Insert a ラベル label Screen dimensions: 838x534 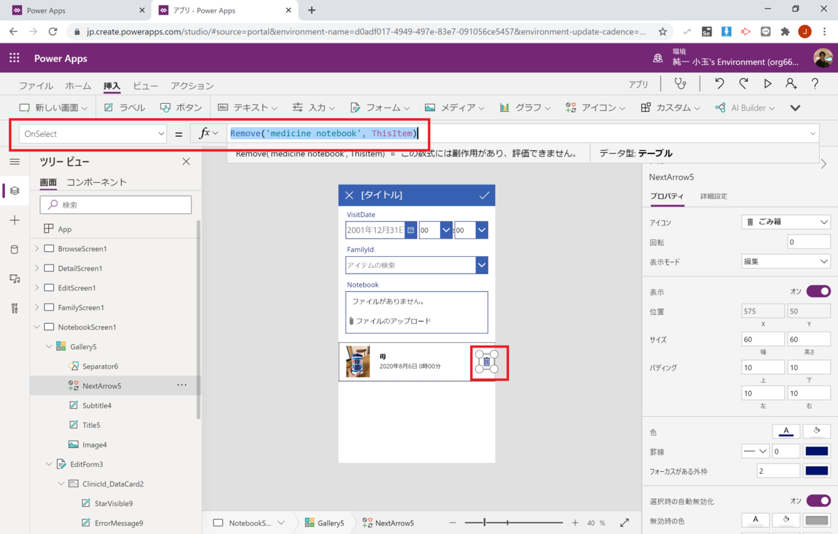[124, 108]
